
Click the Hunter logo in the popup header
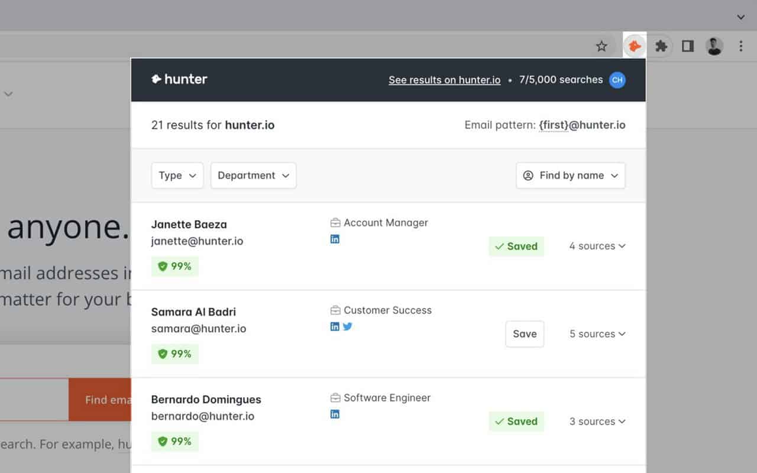click(179, 79)
